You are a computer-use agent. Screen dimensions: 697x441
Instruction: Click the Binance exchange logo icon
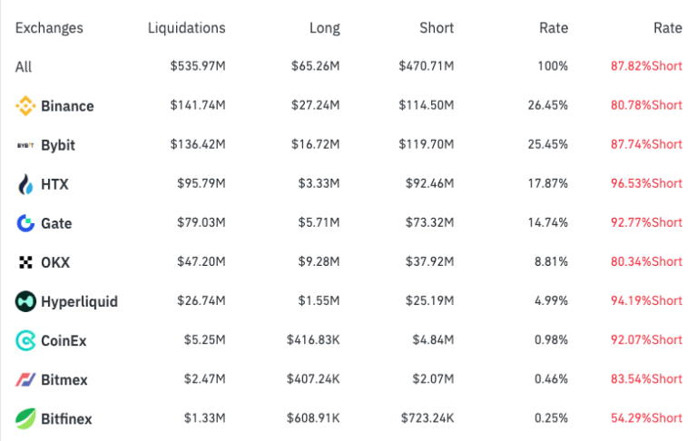pos(25,106)
